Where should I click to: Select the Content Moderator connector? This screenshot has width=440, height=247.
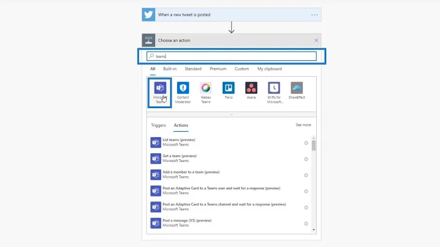pos(183,88)
